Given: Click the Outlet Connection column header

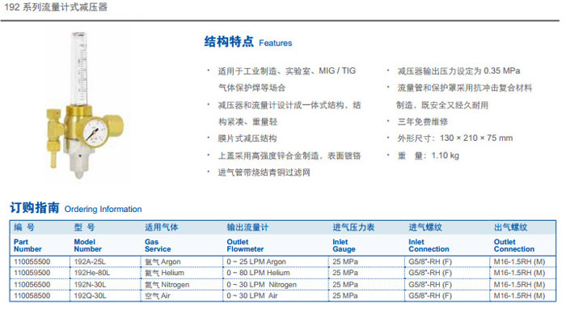Looking at the screenshot, I should (x=514, y=245).
